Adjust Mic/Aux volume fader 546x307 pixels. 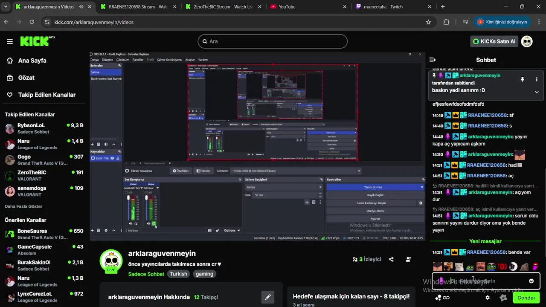(146, 198)
